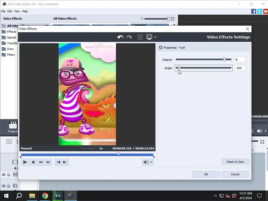268x201 pixels.
Task: Click the main video film strip track icon
Action: coord(15,162)
